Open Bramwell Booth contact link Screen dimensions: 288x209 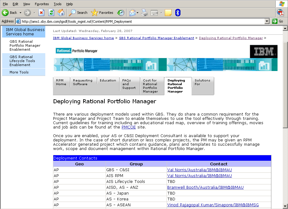[x=205, y=187]
